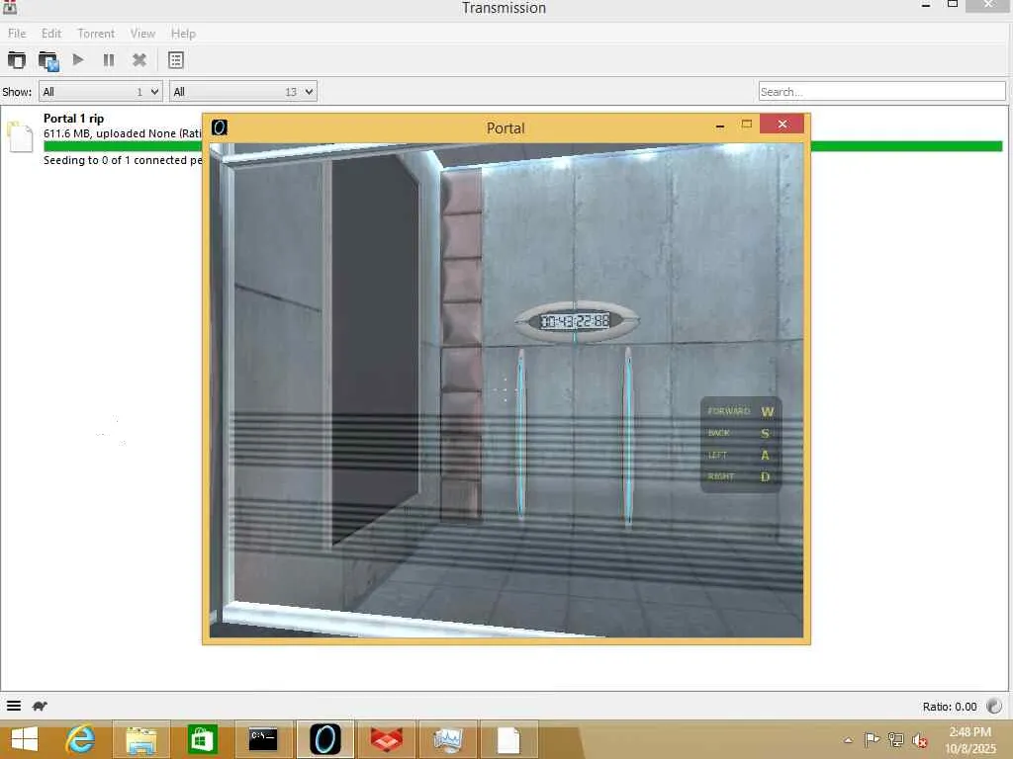
Task: Click the Portal 1 rip file icon
Action: 20,136
